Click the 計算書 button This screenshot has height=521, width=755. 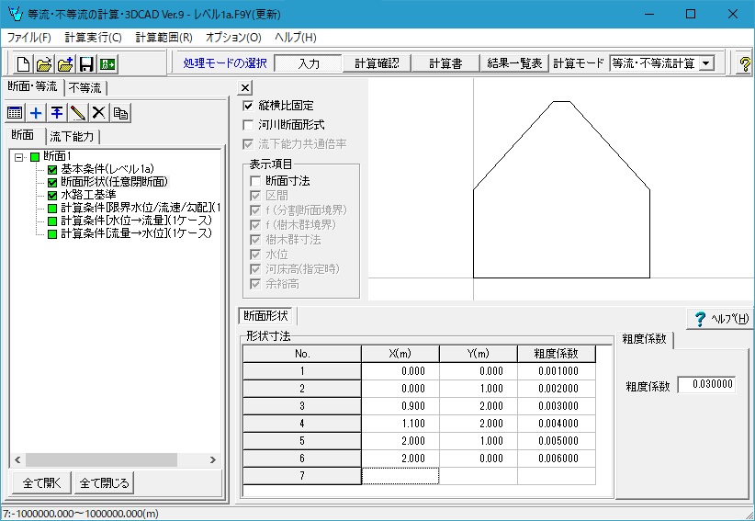coord(445,63)
